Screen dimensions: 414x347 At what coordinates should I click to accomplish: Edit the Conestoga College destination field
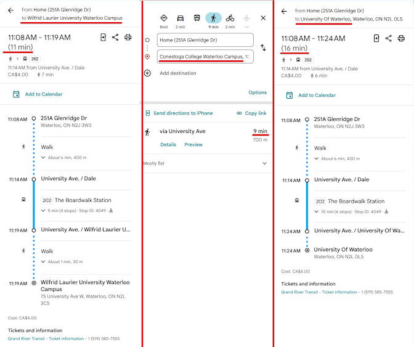205,57
